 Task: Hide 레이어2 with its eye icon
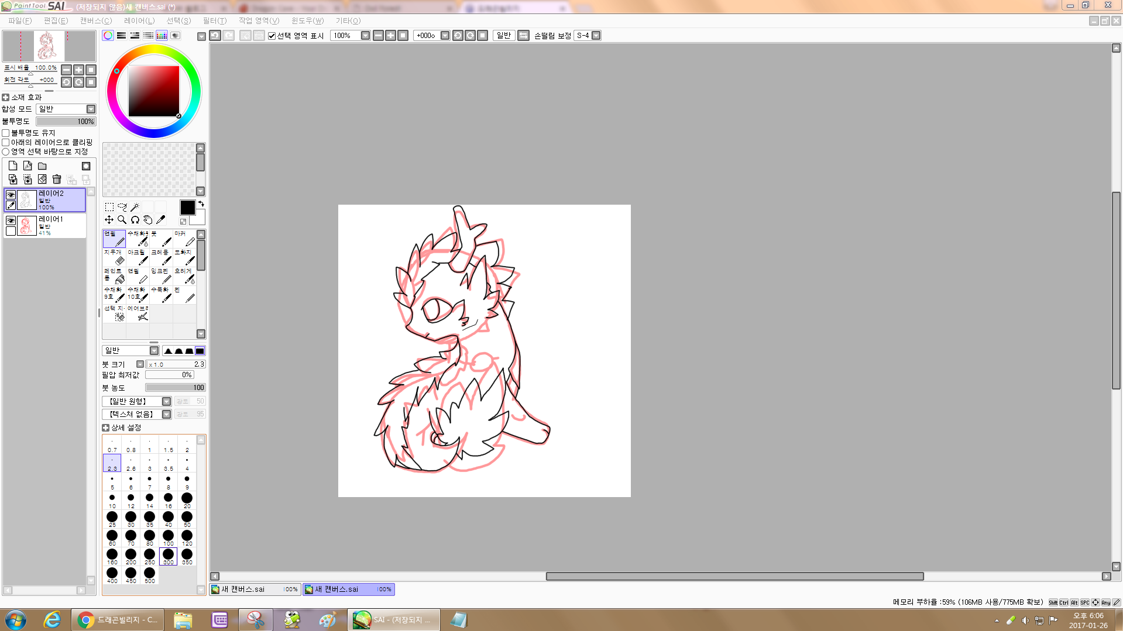click(11, 195)
